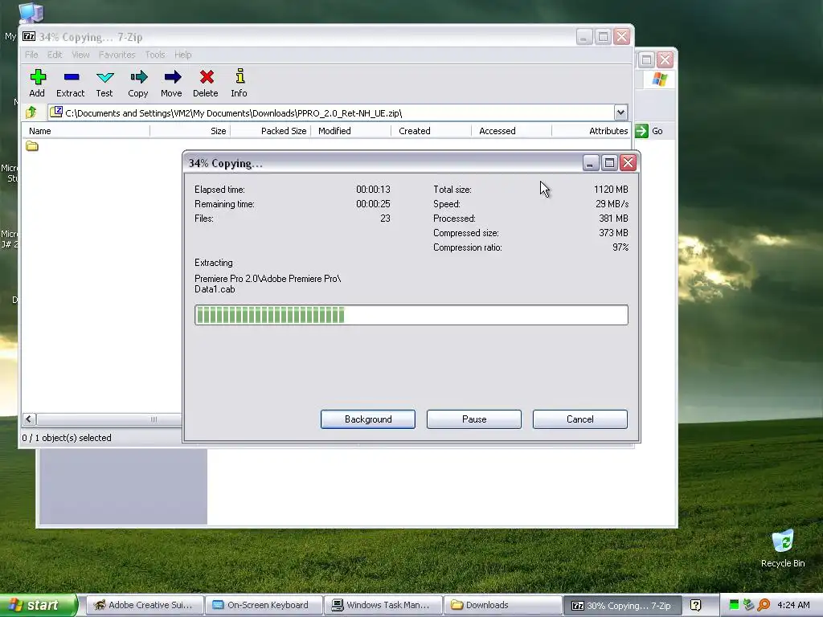Click the green copying progress bar
The width and height of the screenshot is (823, 617).
click(411, 315)
